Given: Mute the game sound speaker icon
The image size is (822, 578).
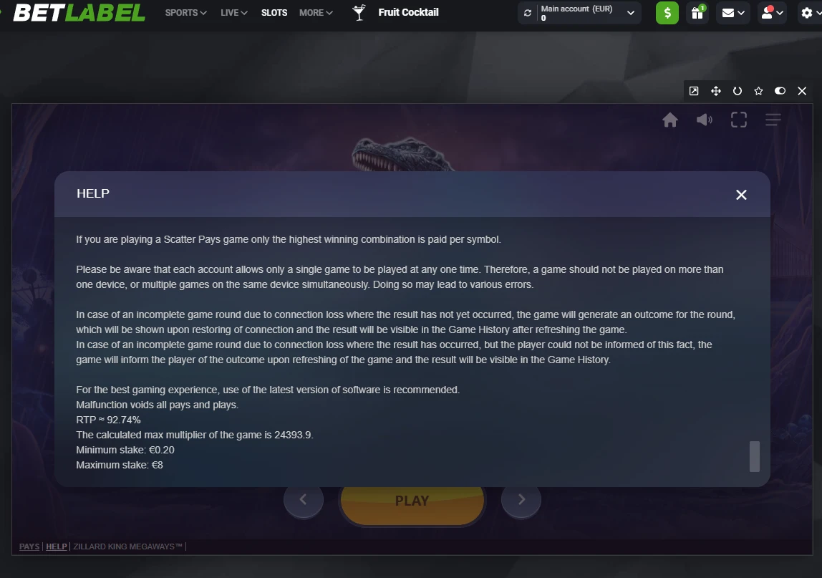Looking at the screenshot, I should [704, 120].
